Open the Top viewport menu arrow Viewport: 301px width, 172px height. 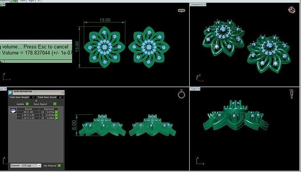point(4,4)
